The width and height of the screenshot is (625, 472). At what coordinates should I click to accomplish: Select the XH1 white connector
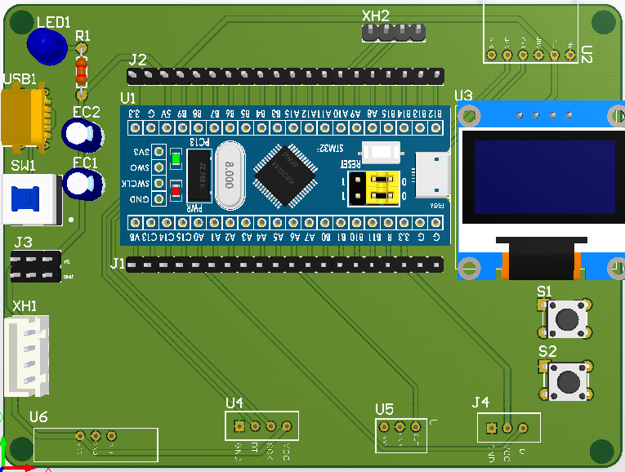(27, 356)
